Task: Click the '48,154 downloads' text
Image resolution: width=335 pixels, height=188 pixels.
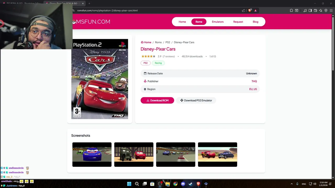Action: coord(192,56)
